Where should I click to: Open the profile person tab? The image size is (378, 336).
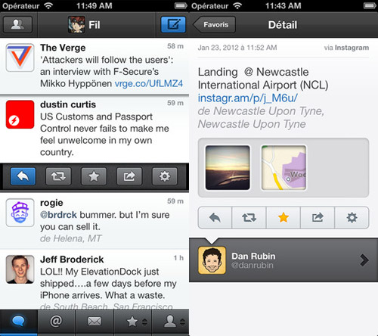[170, 322]
